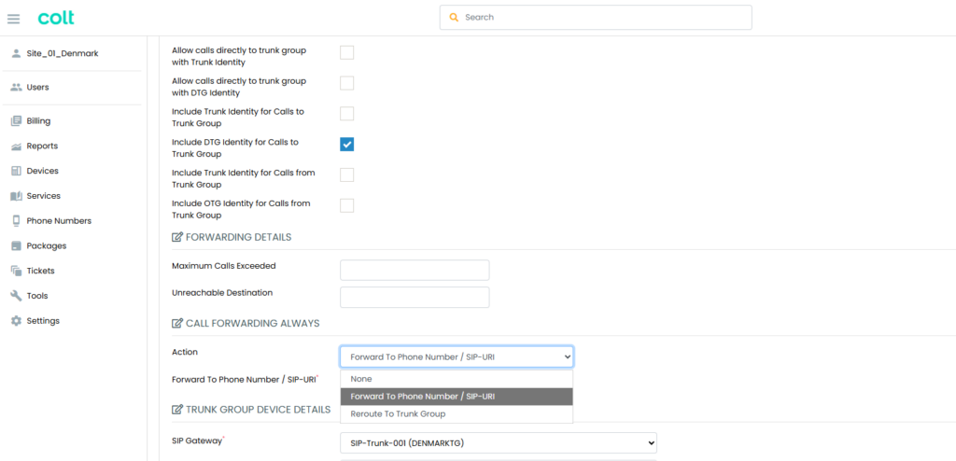Open Tools wrench icon
The width and height of the screenshot is (956, 461).
coord(17,296)
